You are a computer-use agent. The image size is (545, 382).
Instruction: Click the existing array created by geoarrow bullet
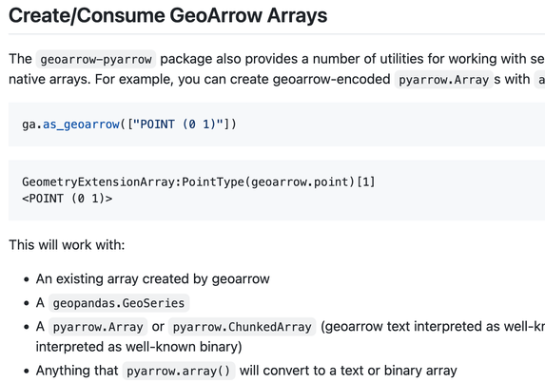(x=152, y=278)
